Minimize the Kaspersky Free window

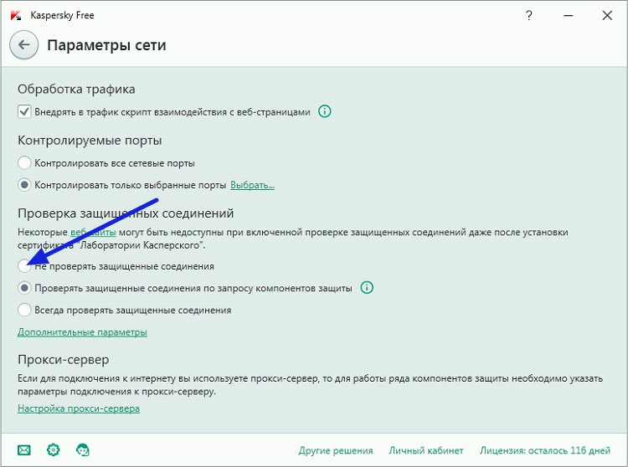tap(568, 16)
